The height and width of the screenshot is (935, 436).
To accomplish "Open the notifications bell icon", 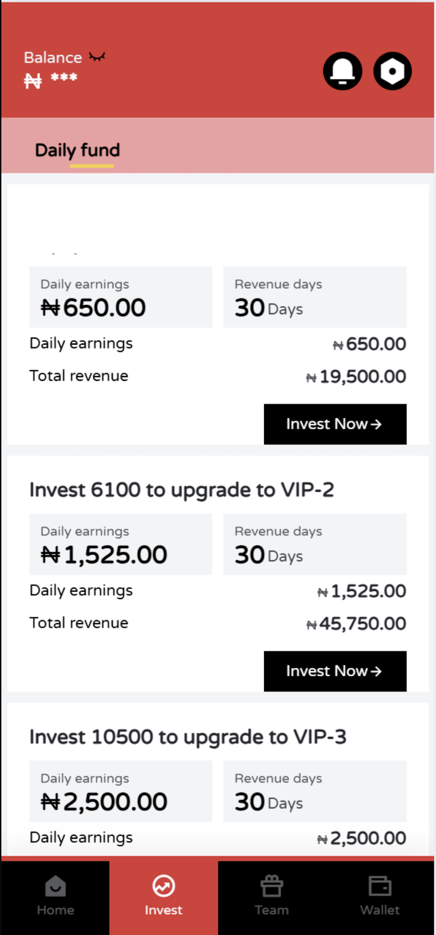I will point(342,71).
